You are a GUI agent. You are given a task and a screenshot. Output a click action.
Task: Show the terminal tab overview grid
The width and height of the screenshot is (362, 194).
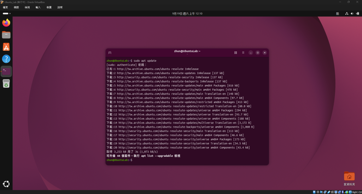point(235,53)
